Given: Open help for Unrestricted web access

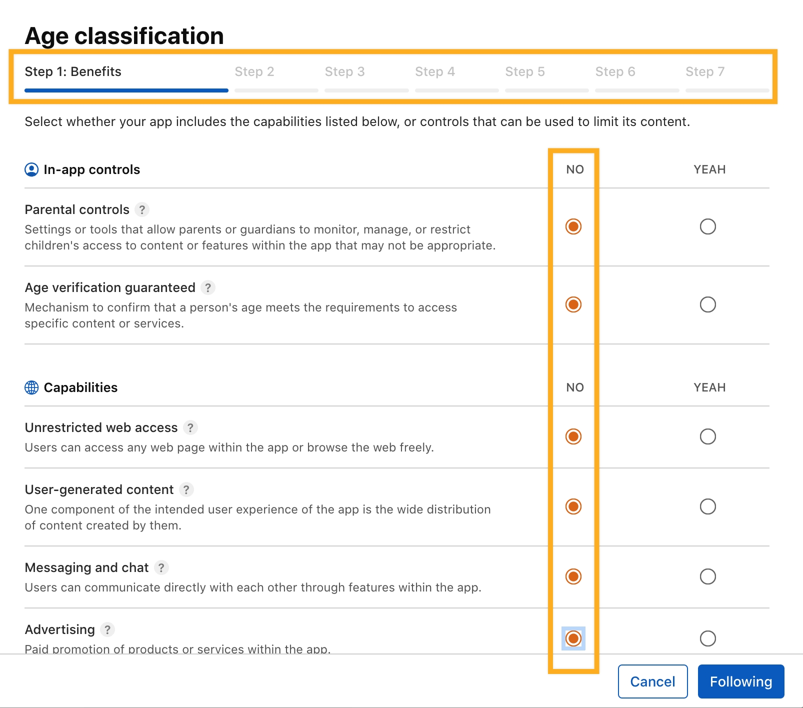Looking at the screenshot, I should [x=190, y=427].
